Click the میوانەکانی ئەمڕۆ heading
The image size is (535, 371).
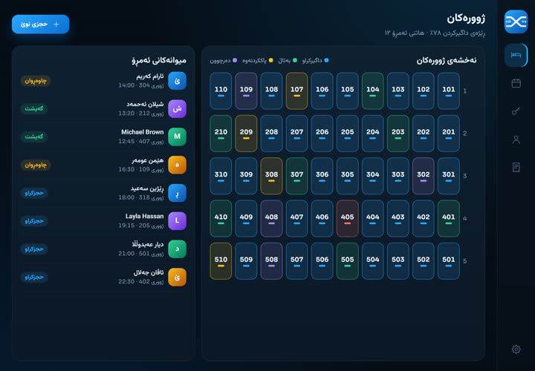[159, 60]
